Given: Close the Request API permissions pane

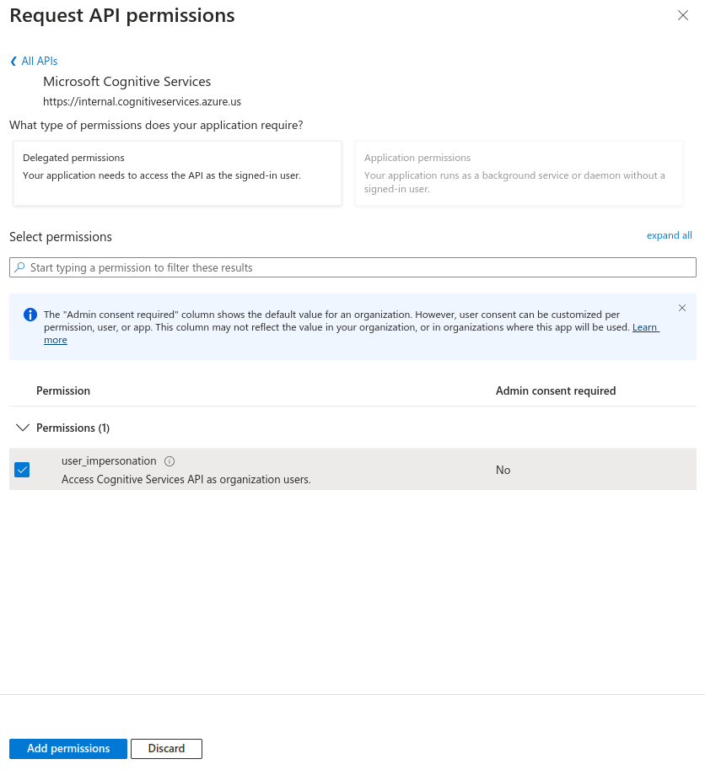Looking at the screenshot, I should click(682, 15).
